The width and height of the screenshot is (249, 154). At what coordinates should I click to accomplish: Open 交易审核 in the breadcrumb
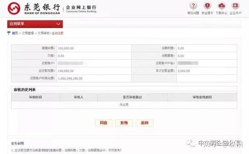click(x=44, y=33)
